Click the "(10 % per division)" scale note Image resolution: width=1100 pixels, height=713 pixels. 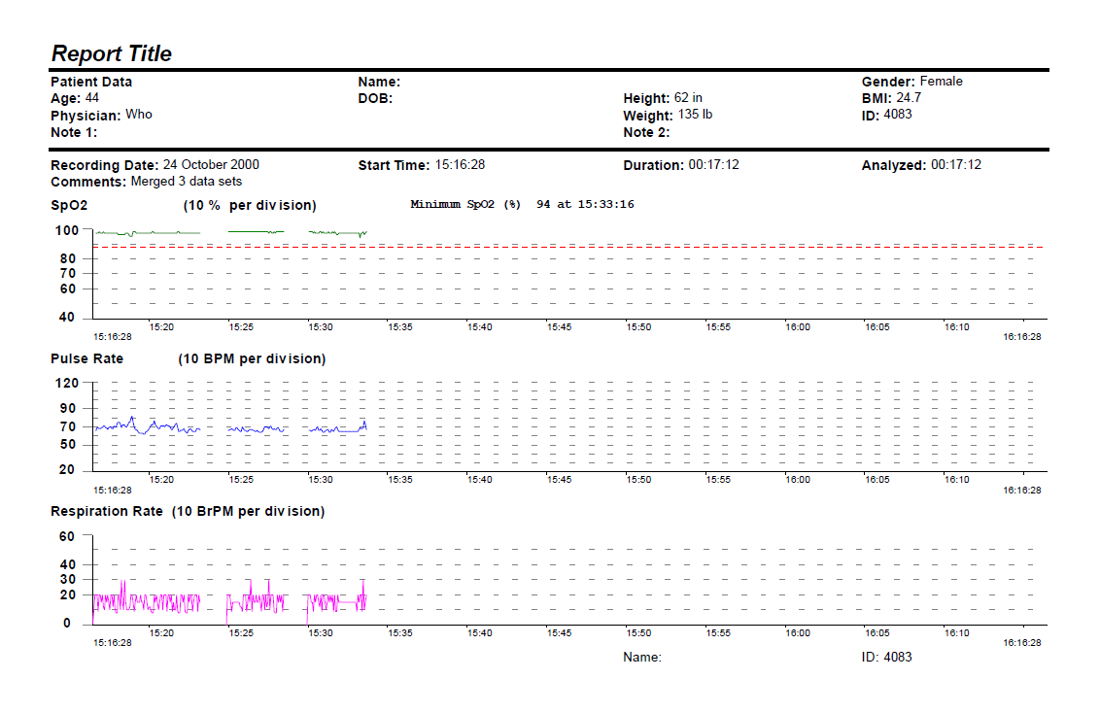coord(250,205)
